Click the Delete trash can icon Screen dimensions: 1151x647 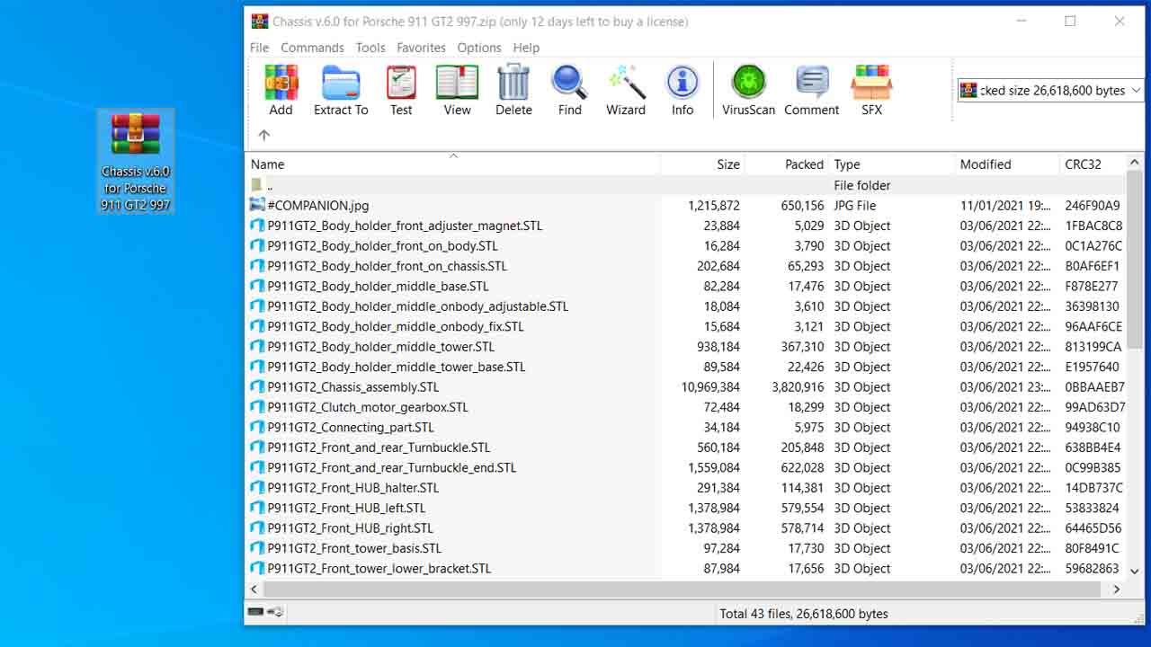coord(513,90)
